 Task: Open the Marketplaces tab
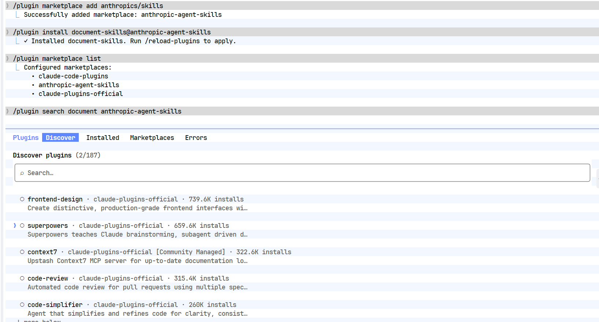[x=152, y=138]
